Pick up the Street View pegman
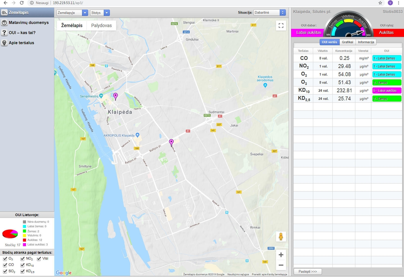 click(x=281, y=236)
